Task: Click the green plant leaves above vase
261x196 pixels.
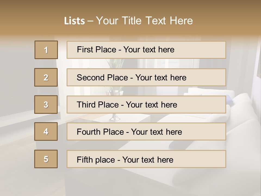Action: pyautogui.click(x=114, y=64)
